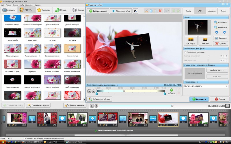This screenshot has height=144, width=231.
Task: Open the transition between slides 10 and 11
Action: tap(153, 119)
